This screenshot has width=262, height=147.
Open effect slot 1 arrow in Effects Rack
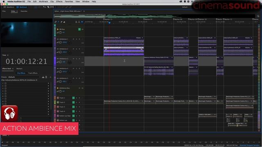coord(48,83)
